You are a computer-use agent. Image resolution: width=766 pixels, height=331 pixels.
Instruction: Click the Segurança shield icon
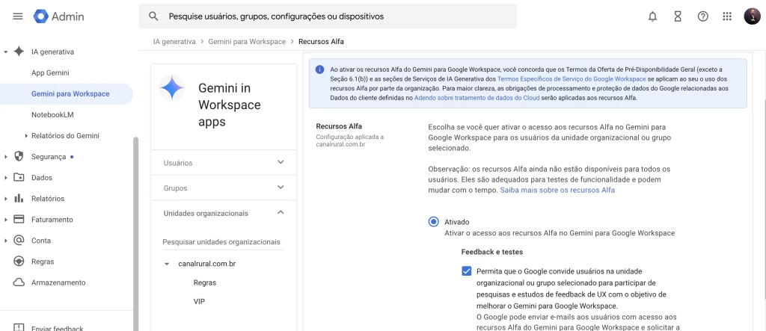19,156
